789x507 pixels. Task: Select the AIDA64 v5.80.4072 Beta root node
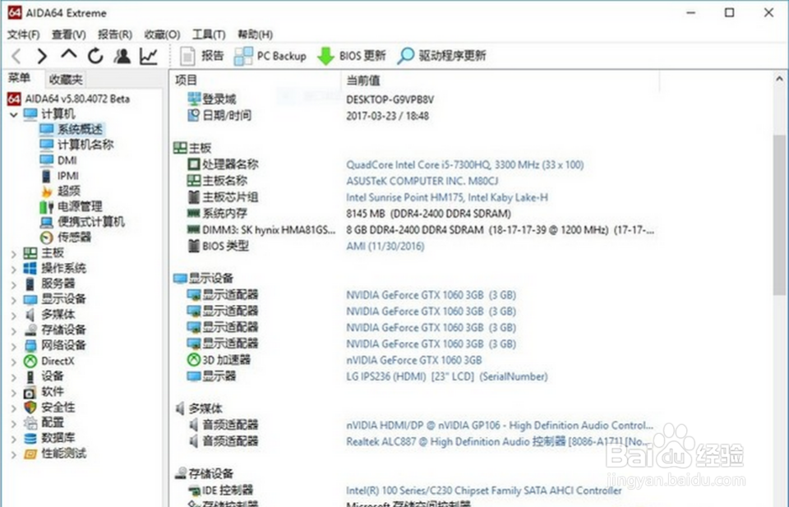(69, 99)
